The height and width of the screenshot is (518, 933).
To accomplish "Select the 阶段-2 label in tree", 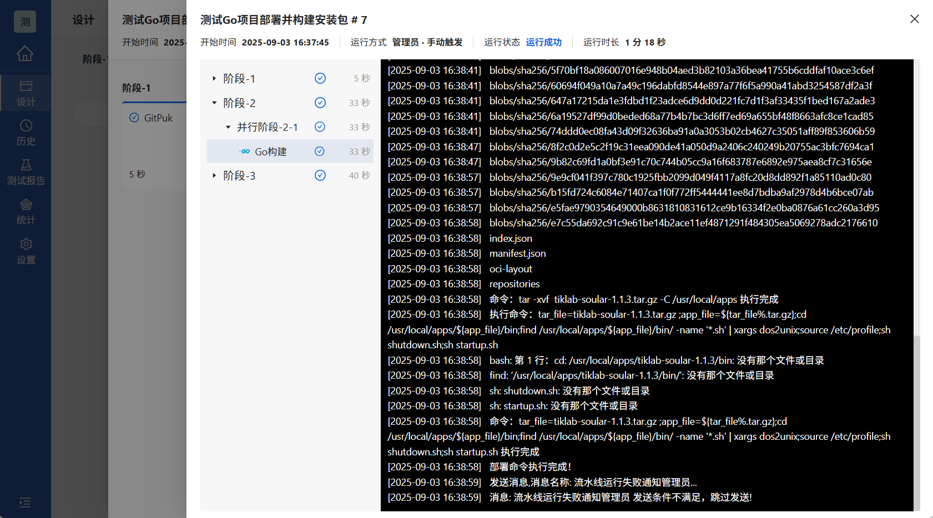I will (x=239, y=103).
